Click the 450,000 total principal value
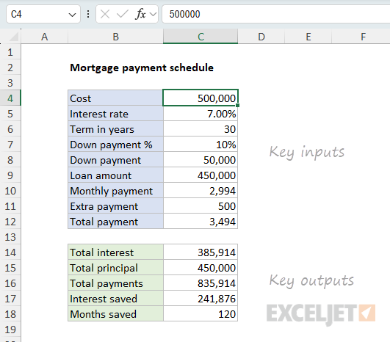This screenshot has height=342, width=390. point(201,268)
